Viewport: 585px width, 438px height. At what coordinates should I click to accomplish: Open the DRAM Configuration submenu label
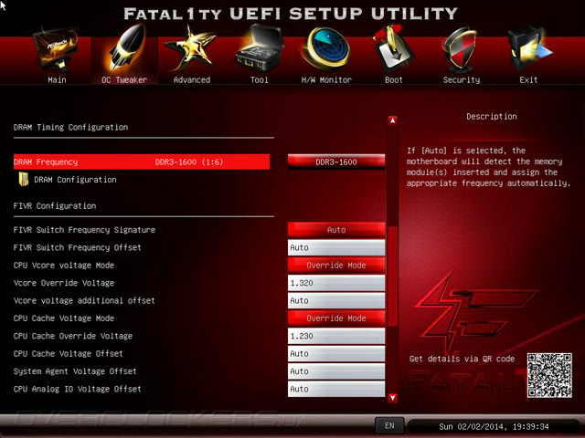75,180
